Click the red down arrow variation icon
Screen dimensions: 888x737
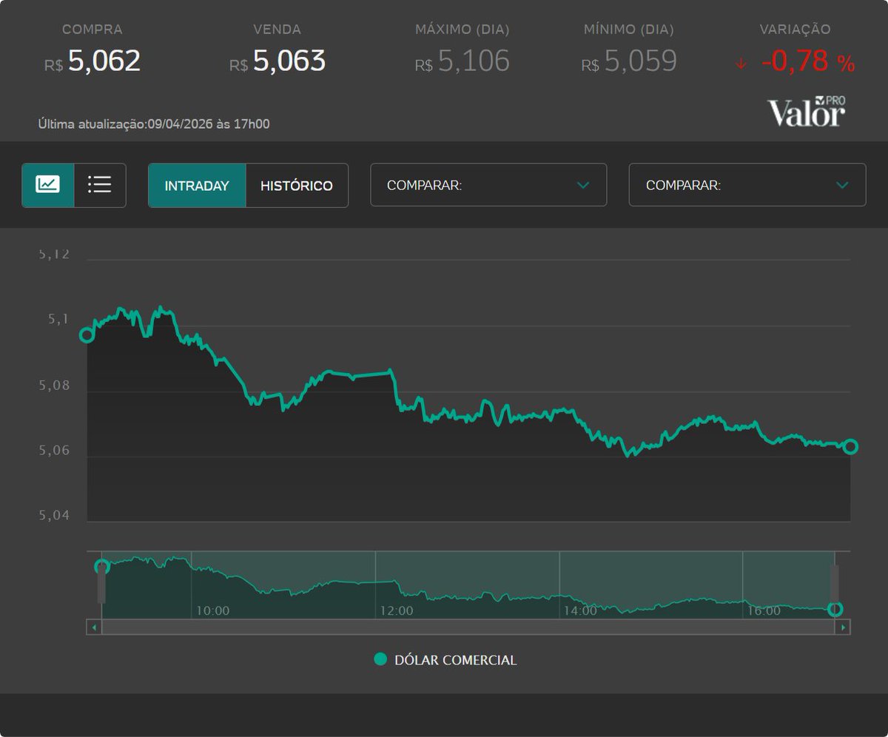pyautogui.click(x=741, y=64)
